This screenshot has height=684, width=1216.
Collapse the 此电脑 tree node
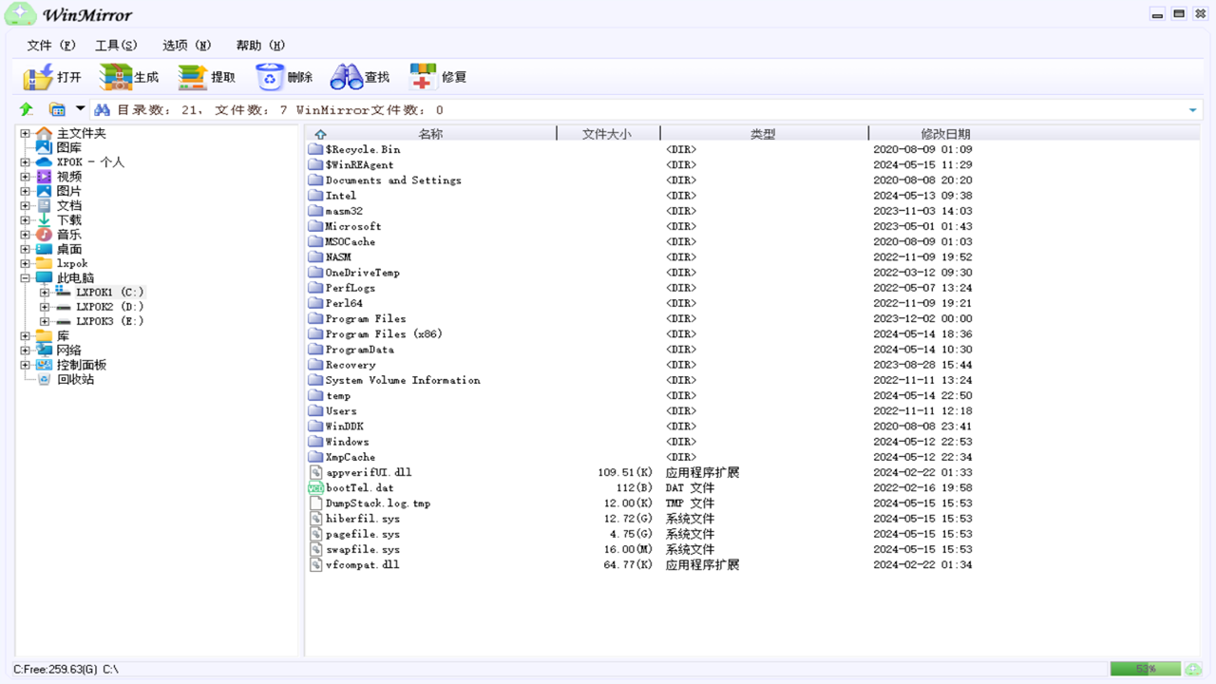click(24, 277)
